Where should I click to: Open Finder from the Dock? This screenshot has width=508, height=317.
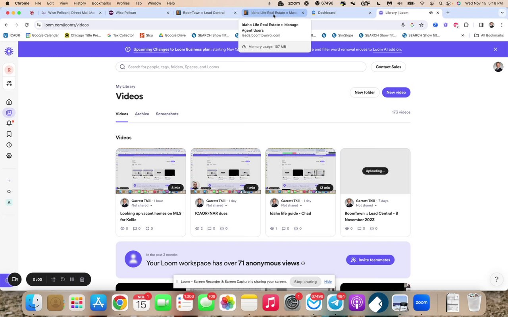(x=34, y=303)
